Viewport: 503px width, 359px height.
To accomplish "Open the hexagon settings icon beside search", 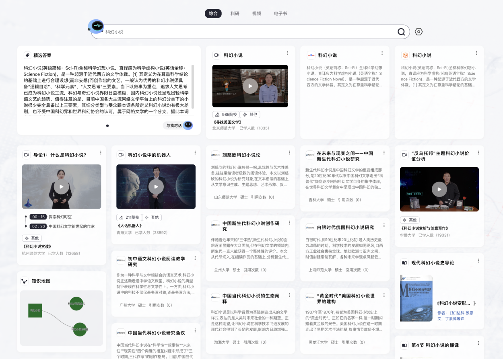I will click(418, 32).
